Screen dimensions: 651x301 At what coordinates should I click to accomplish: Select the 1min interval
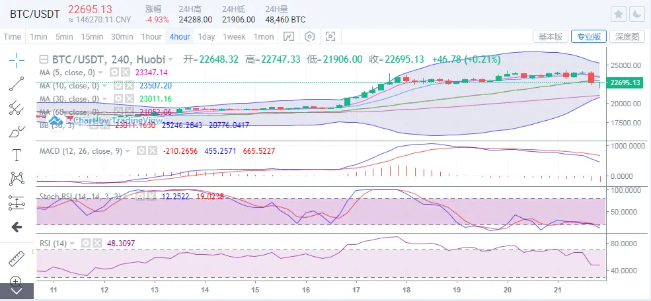(x=38, y=36)
